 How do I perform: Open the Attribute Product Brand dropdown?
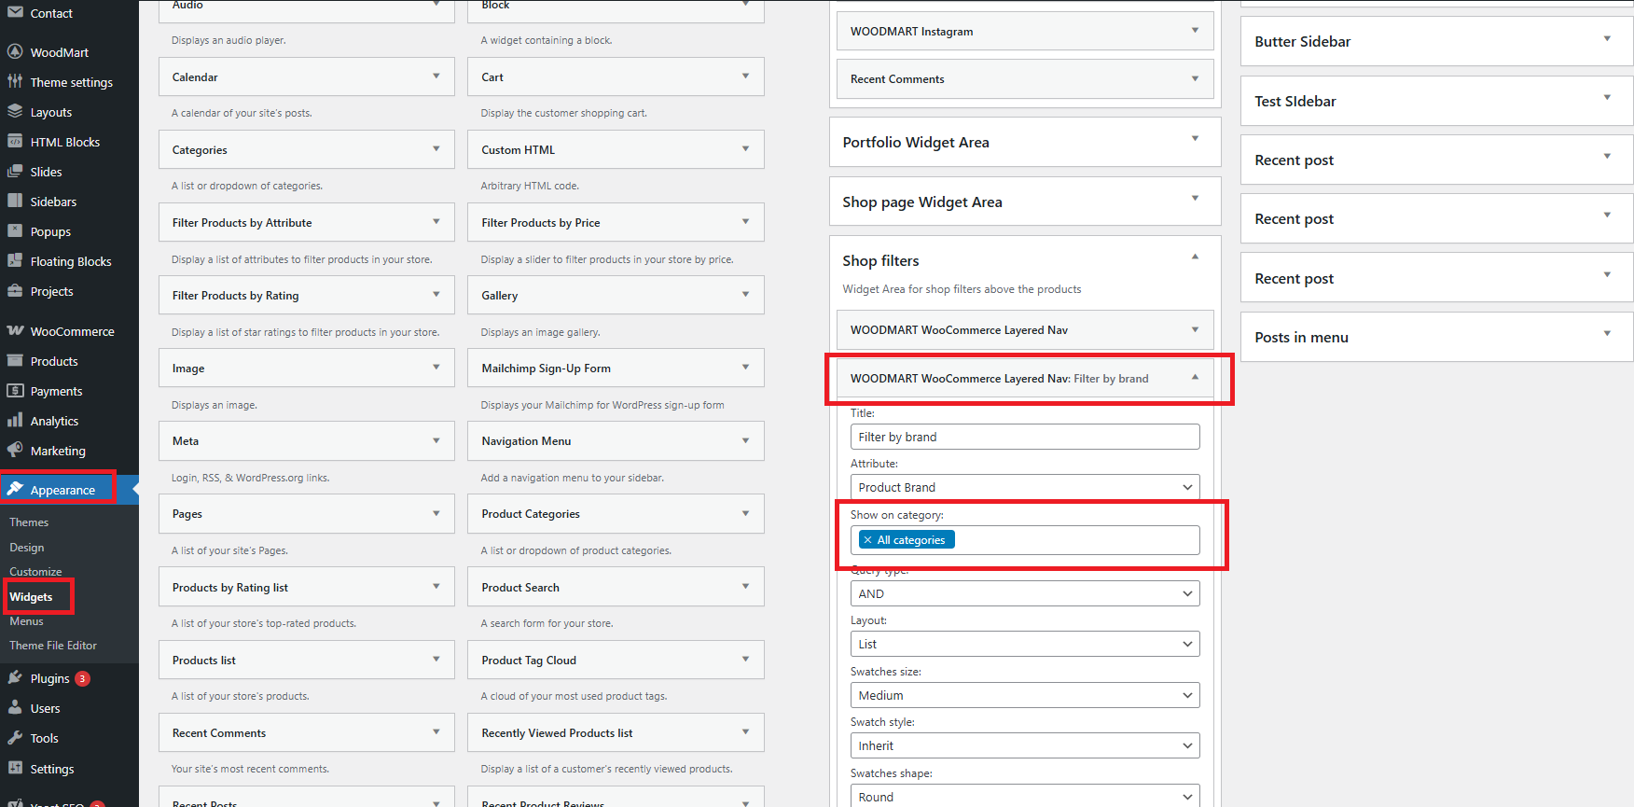pos(1025,487)
